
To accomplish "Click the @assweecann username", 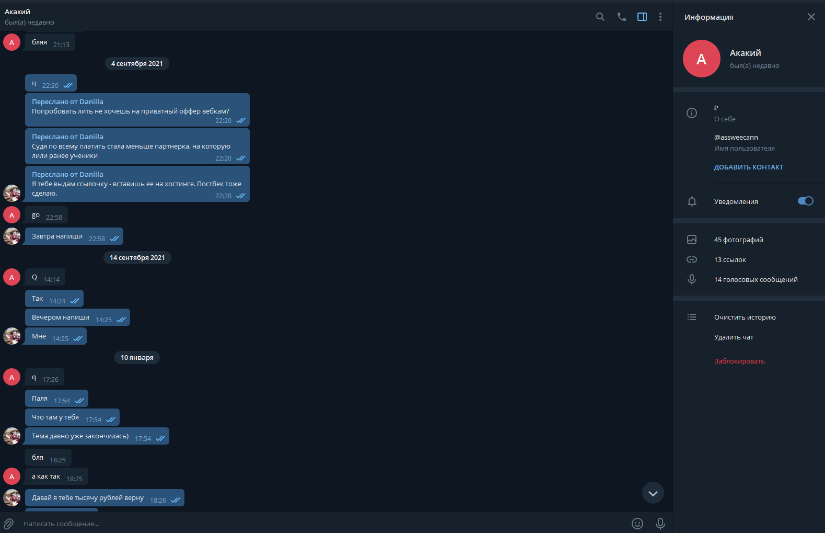I will [x=736, y=138].
